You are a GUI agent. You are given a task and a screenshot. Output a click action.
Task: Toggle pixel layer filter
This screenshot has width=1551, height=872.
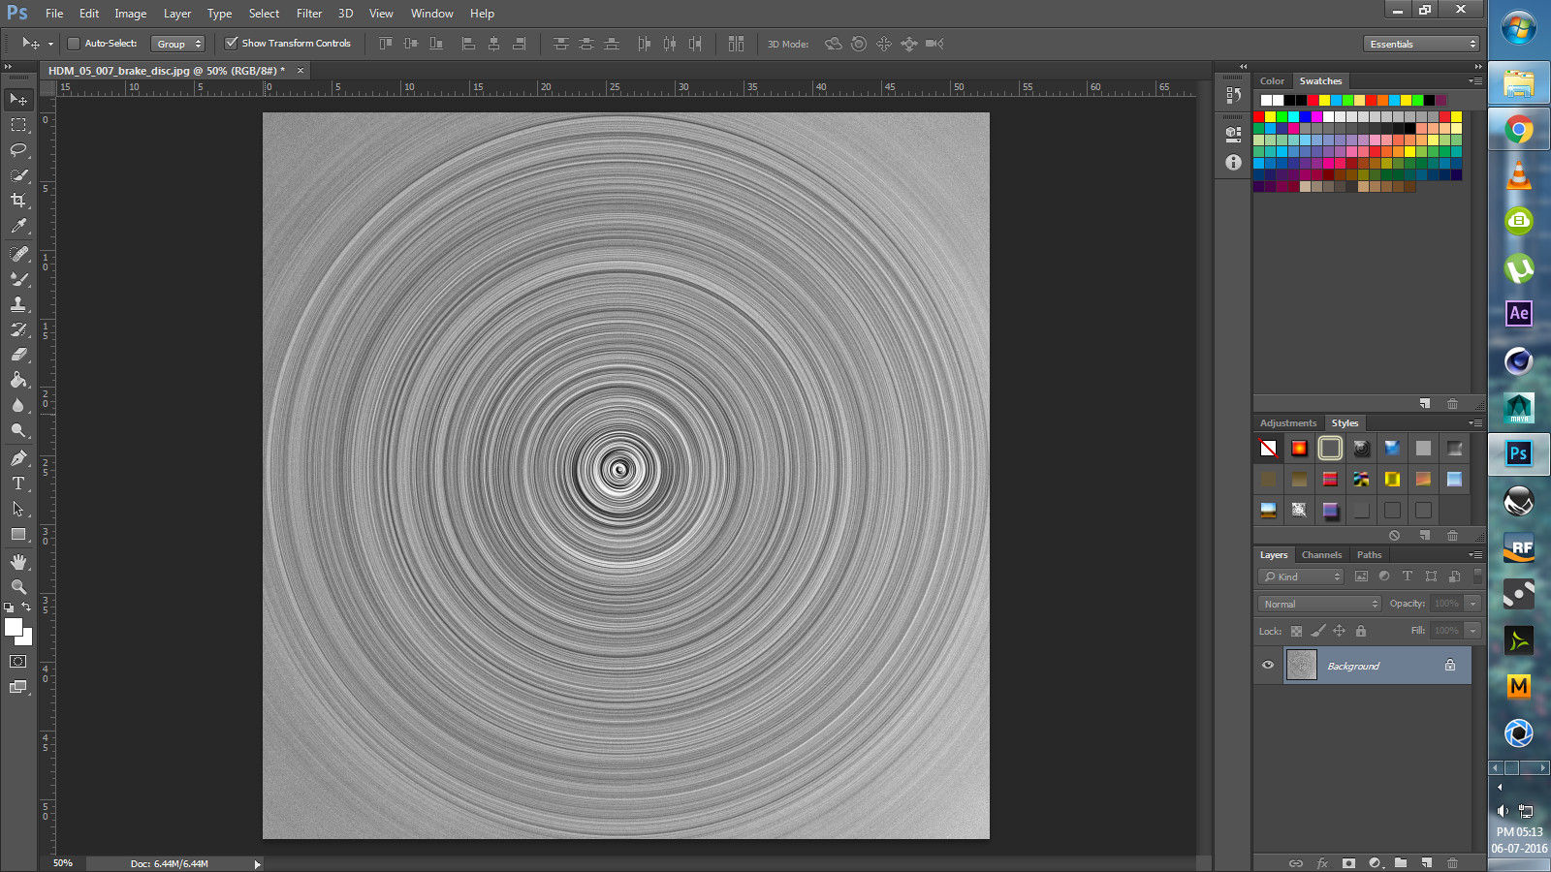pos(1361,576)
